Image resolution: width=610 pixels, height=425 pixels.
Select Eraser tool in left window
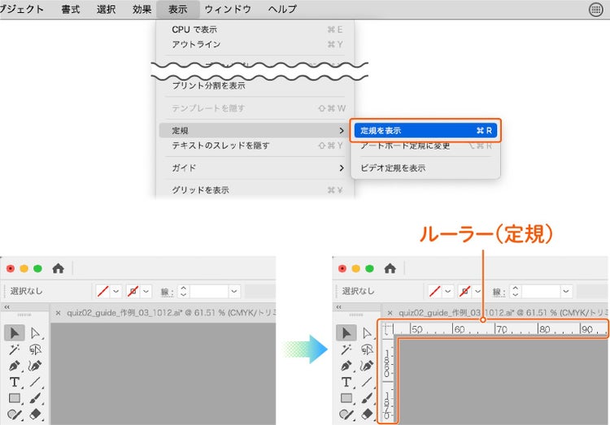tap(35, 414)
